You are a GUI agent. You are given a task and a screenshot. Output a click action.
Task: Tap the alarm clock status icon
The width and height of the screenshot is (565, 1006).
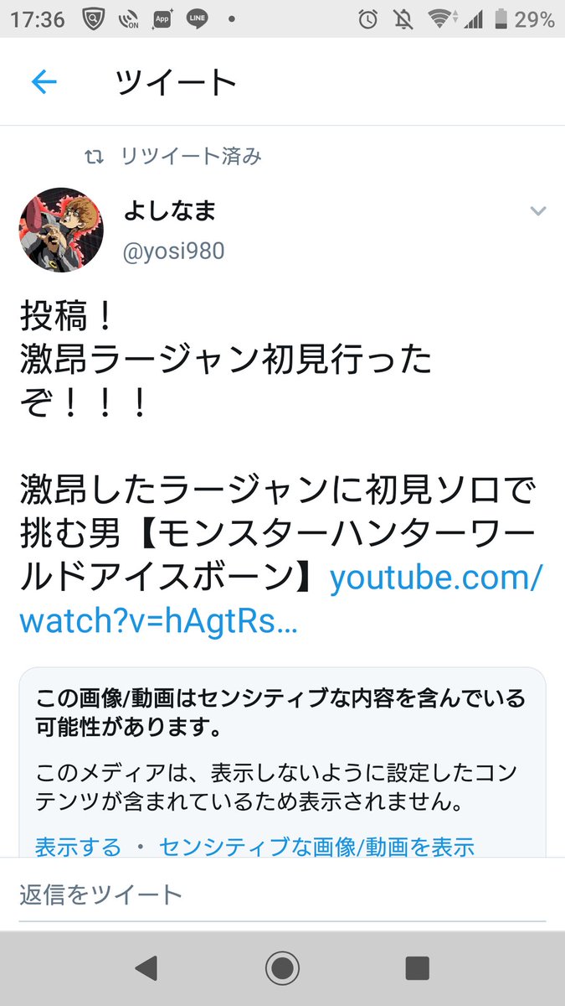click(x=367, y=20)
